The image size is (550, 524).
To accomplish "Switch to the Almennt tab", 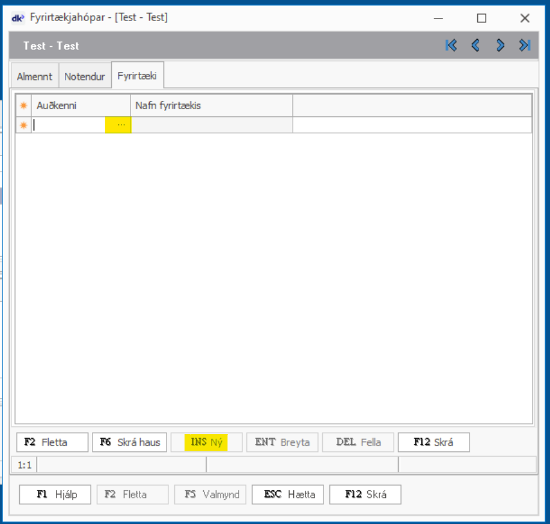I will pyautogui.click(x=34, y=77).
